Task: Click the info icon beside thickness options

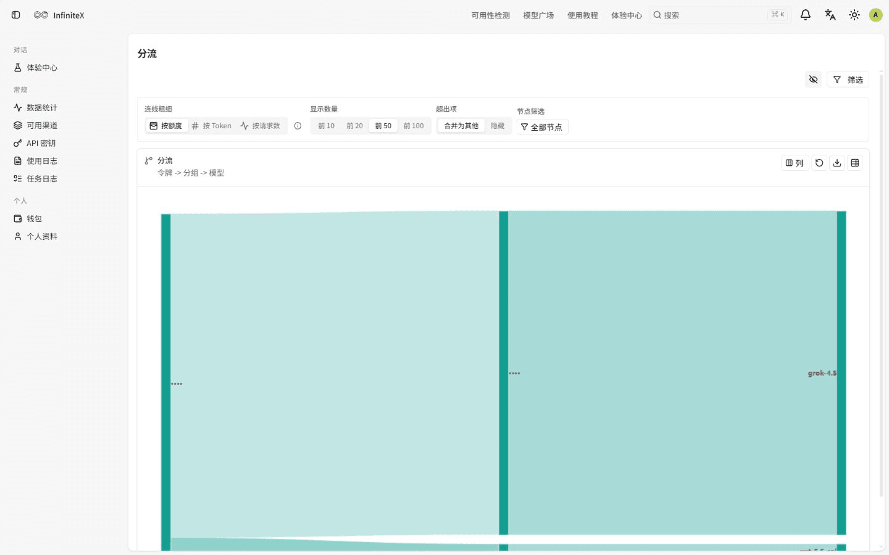Action: coord(298,126)
